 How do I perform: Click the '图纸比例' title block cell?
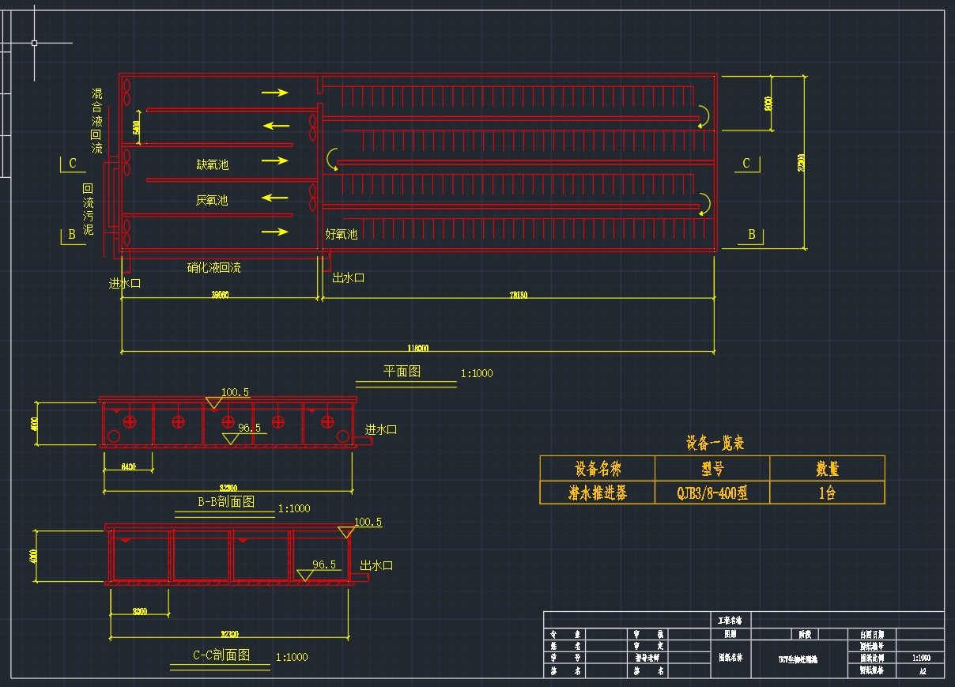873,658
